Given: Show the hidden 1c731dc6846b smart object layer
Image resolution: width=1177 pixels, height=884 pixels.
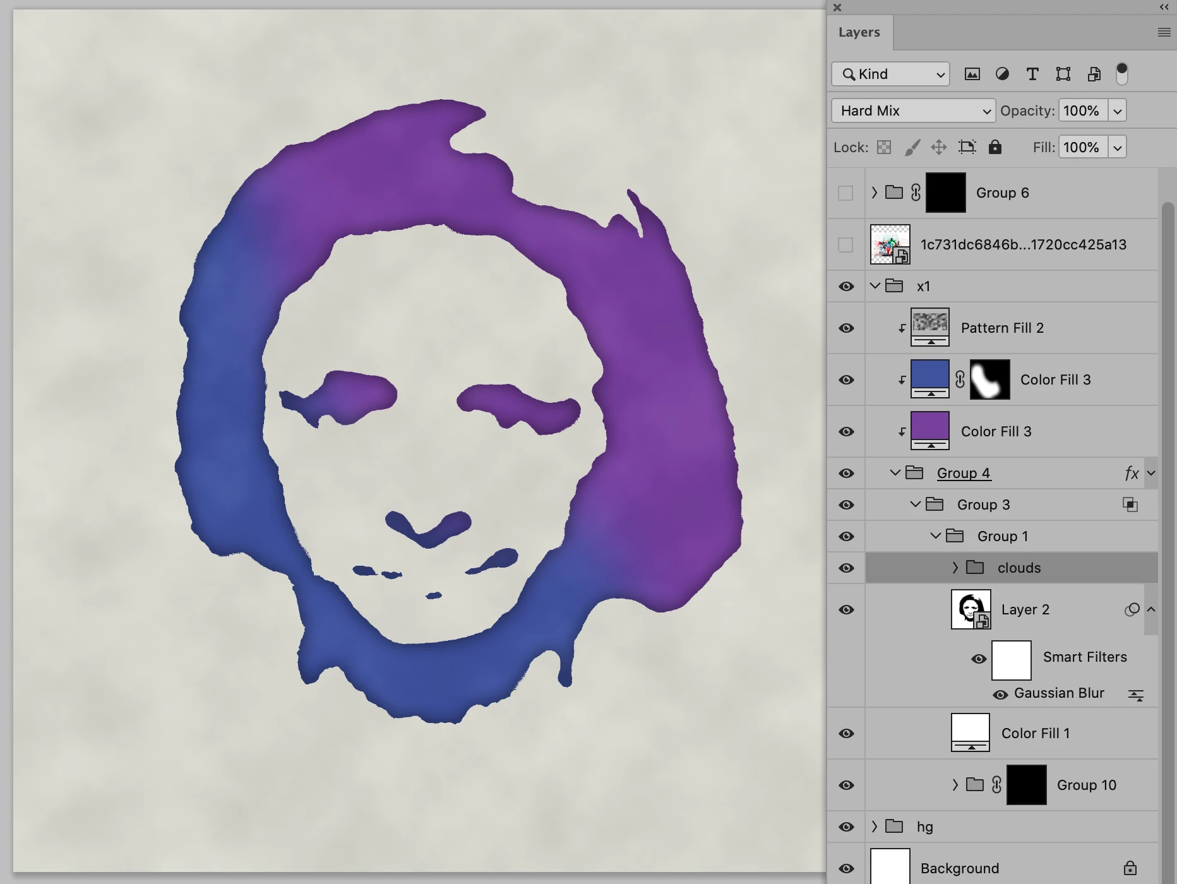Looking at the screenshot, I should 845,244.
